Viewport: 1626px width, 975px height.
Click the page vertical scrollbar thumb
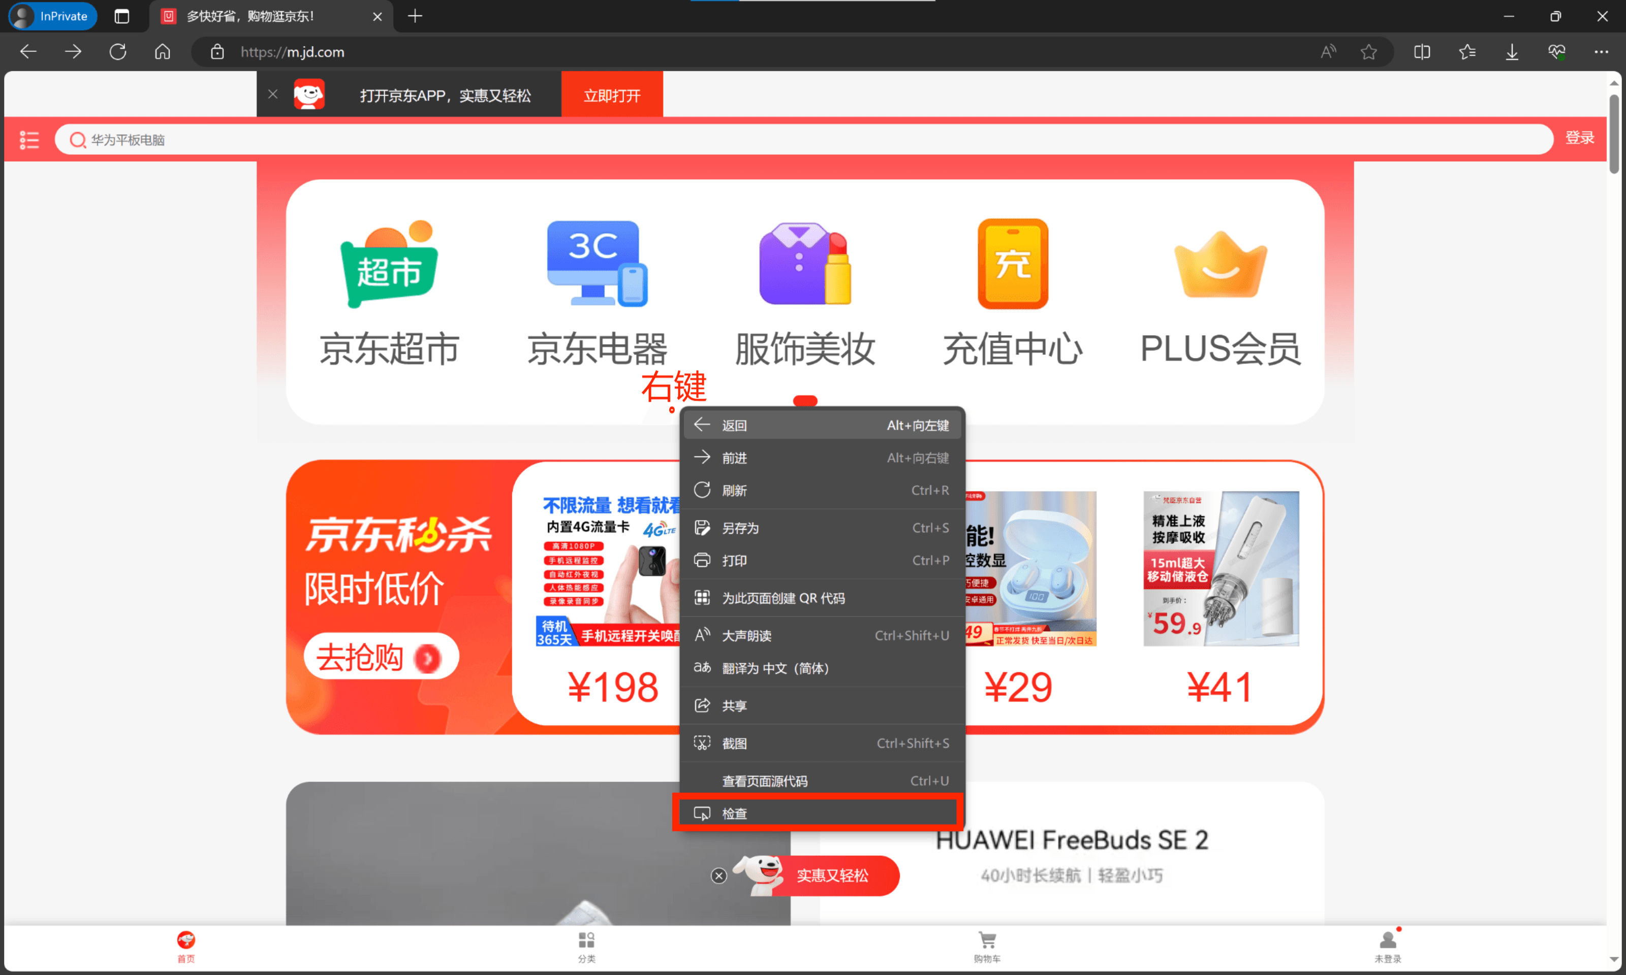pyautogui.click(x=1613, y=135)
